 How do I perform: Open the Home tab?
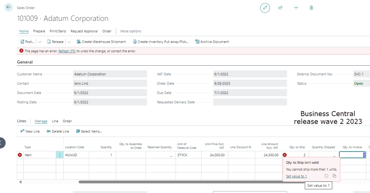(24, 31)
